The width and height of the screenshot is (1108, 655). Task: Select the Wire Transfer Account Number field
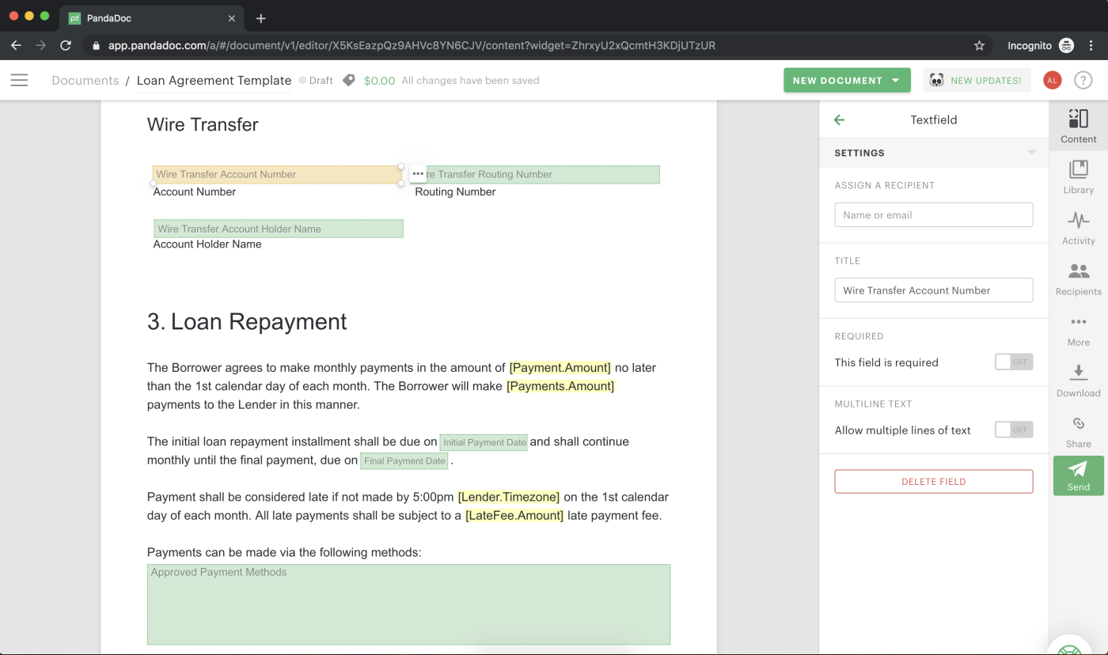pyautogui.click(x=277, y=174)
